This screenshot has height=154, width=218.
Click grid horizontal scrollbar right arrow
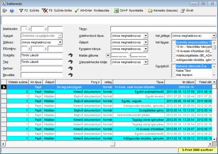(x=210, y=144)
